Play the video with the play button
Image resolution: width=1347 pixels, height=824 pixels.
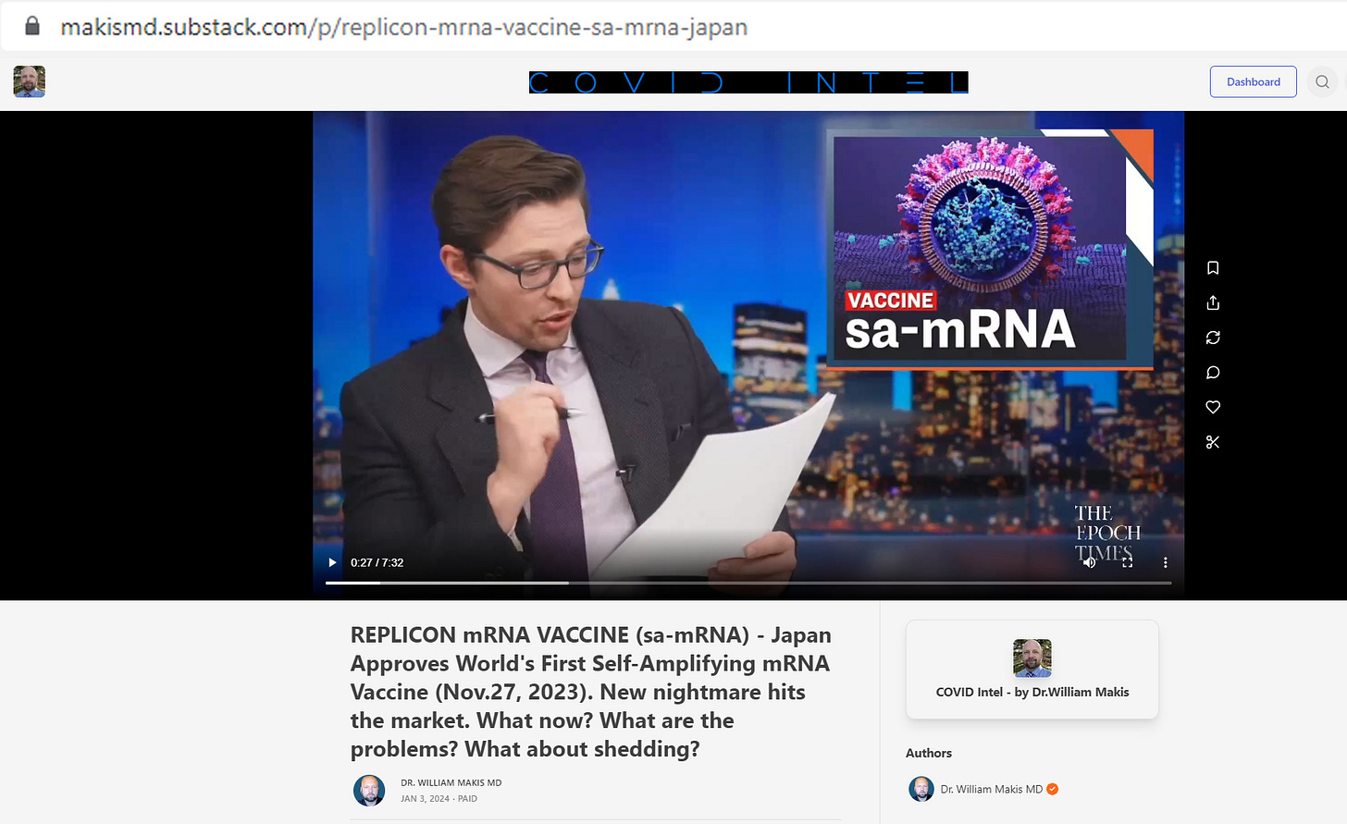coord(332,562)
